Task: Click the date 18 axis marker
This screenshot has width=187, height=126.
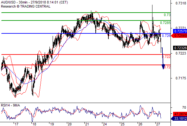Action: click(x=34, y=124)
